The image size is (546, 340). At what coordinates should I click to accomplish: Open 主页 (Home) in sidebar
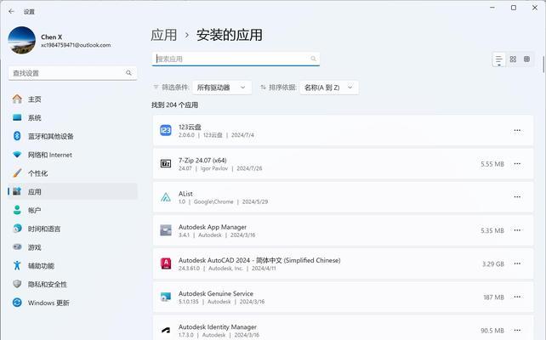click(x=72, y=99)
